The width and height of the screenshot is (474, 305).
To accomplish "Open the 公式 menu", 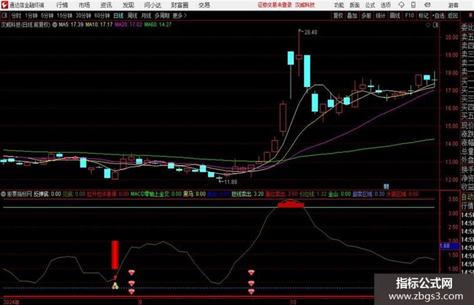I will (x=370, y=5).
